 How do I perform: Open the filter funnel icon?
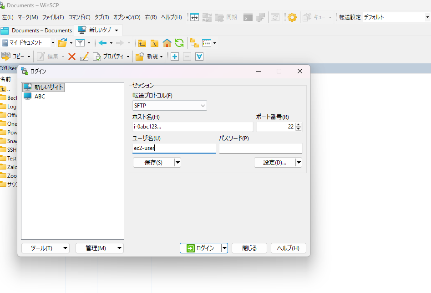80,43
